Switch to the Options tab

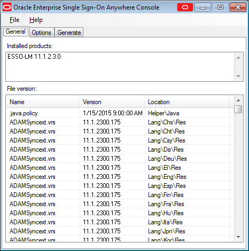[42, 33]
